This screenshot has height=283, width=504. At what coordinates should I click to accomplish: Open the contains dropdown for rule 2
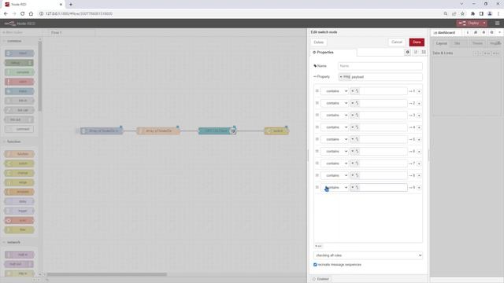pyautogui.click(x=334, y=103)
